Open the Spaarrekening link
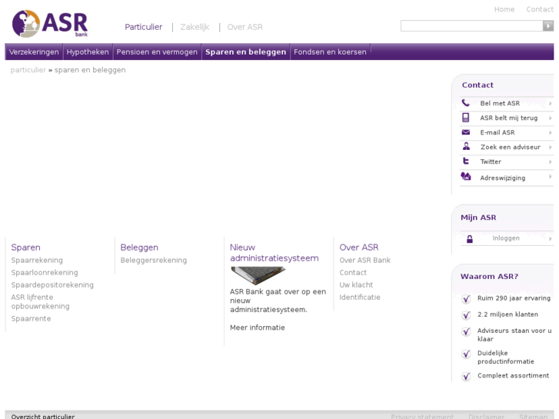 (x=37, y=261)
